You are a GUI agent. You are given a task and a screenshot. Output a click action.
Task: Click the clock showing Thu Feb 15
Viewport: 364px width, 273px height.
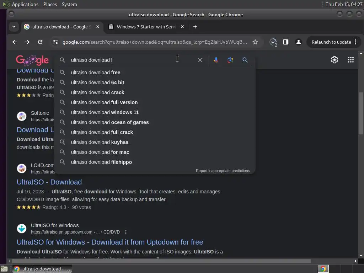coord(344,4)
